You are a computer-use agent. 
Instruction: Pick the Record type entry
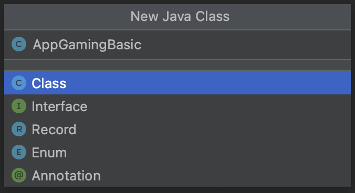click(x=54, y=130)
